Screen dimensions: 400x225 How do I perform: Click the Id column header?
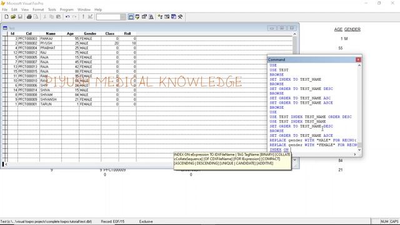pyautogui.click(x=12, y=34)
